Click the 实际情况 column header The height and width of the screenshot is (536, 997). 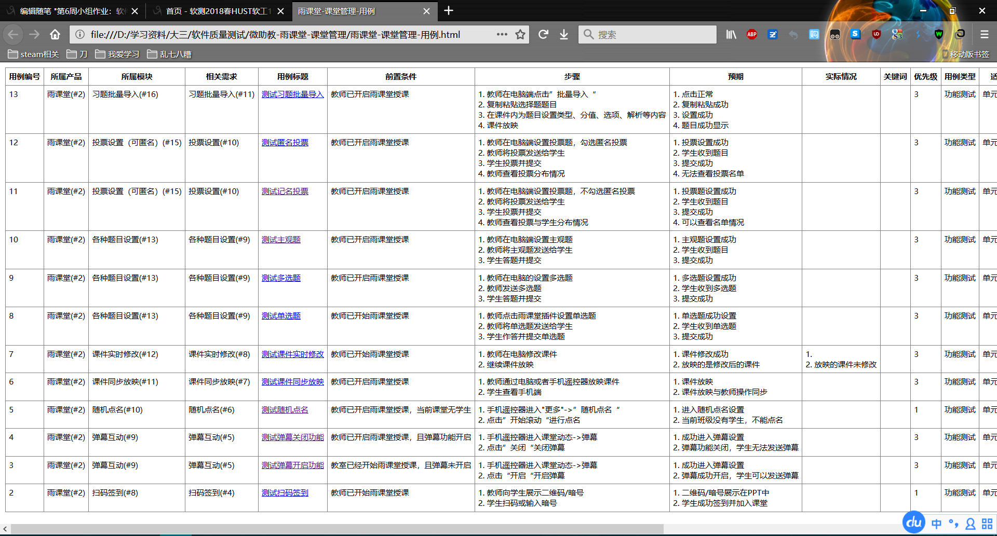[841, 76]
